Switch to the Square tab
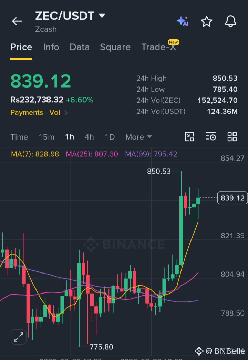 click(115, 47)
